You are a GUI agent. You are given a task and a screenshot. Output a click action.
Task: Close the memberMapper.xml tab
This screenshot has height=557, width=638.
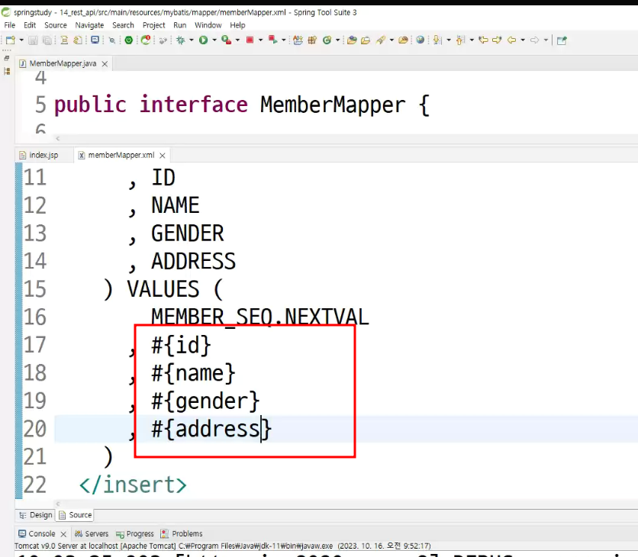click(x=163, y=156)
